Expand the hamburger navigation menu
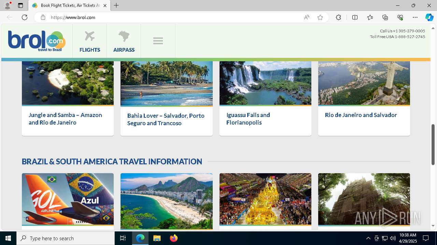 [158, 41]
